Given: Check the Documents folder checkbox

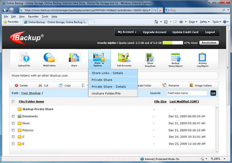Looking at the screenshot, I should [13, 116].
